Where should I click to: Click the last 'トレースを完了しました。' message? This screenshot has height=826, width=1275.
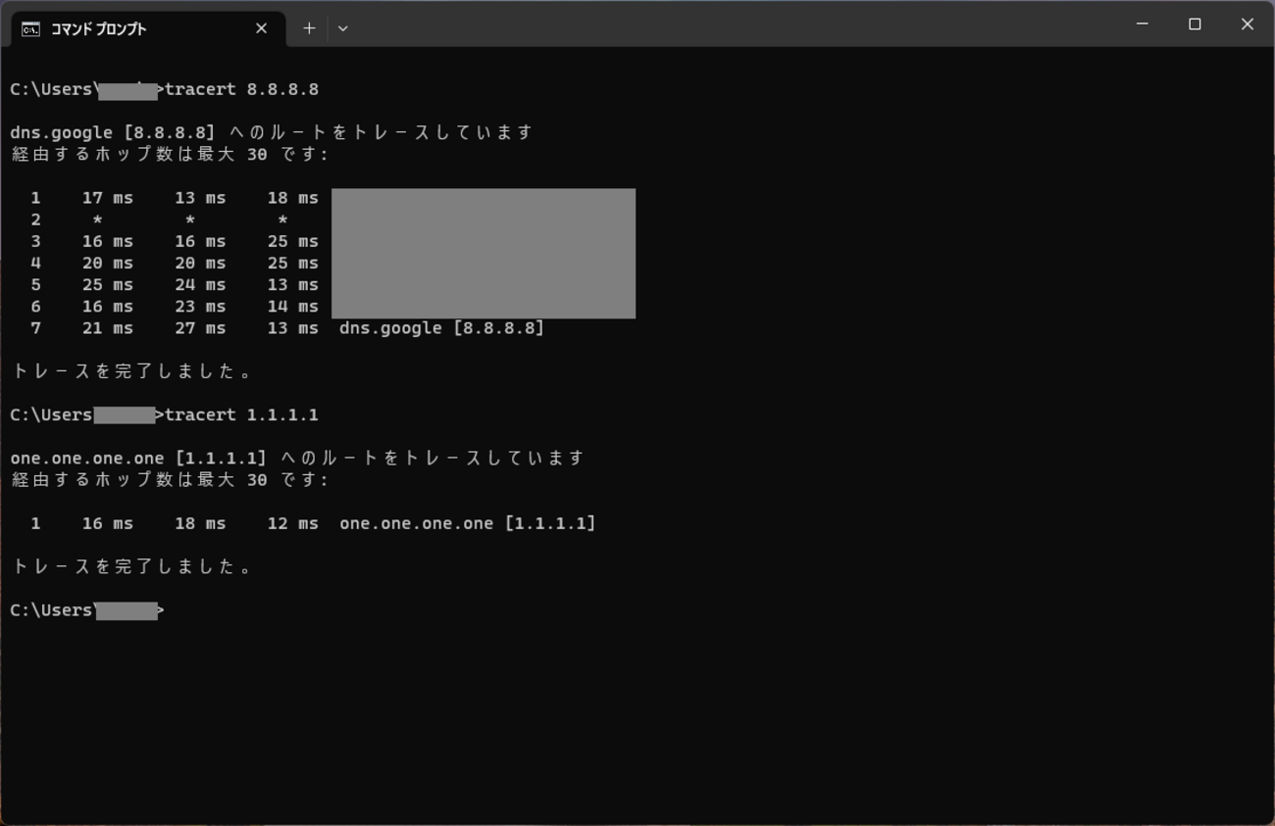coord(132,566)
